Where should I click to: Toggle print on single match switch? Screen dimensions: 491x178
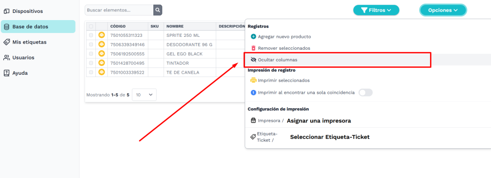[x=365, y=92]
